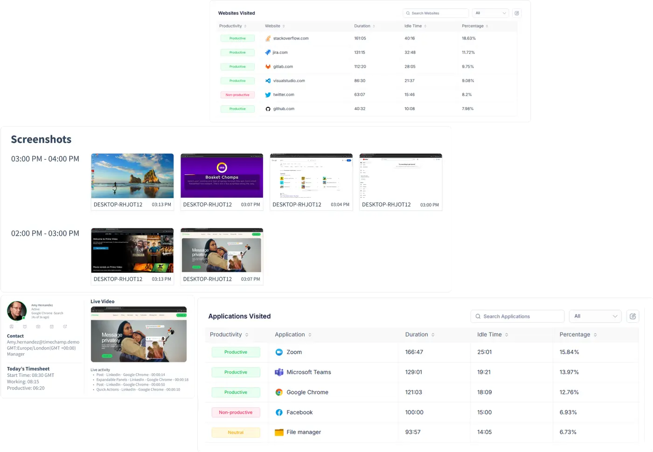Click the Google Chrome icon in applications

[279, 392]
